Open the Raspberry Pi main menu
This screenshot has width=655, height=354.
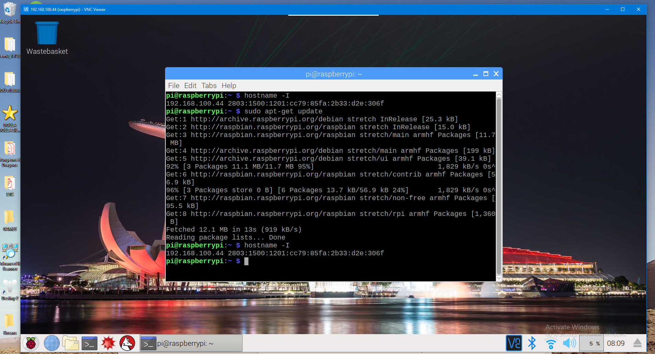(31, 343)
